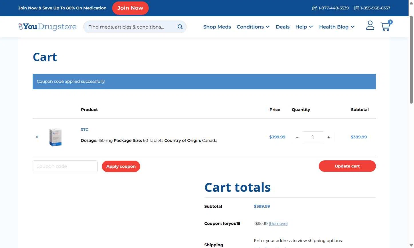The image size is (414, 248).
Task: Expand the Help dropdown menu
Action: point(304,27)
